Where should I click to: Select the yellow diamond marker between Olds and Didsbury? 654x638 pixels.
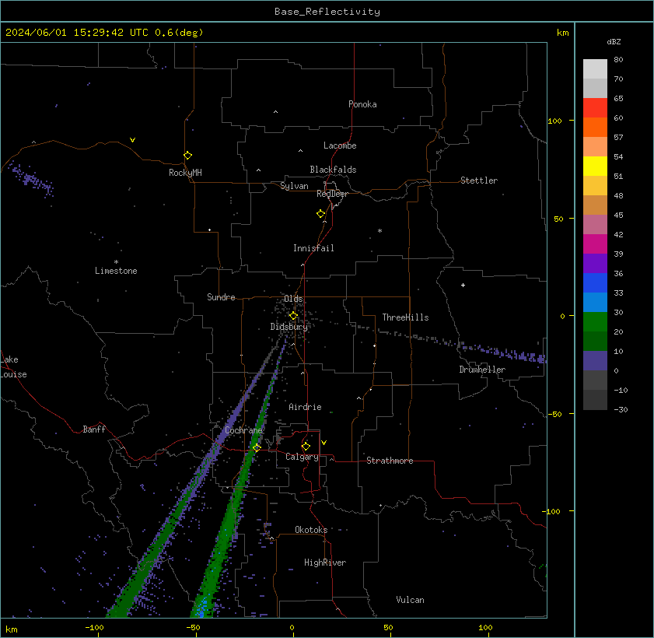tap(293, 315)
